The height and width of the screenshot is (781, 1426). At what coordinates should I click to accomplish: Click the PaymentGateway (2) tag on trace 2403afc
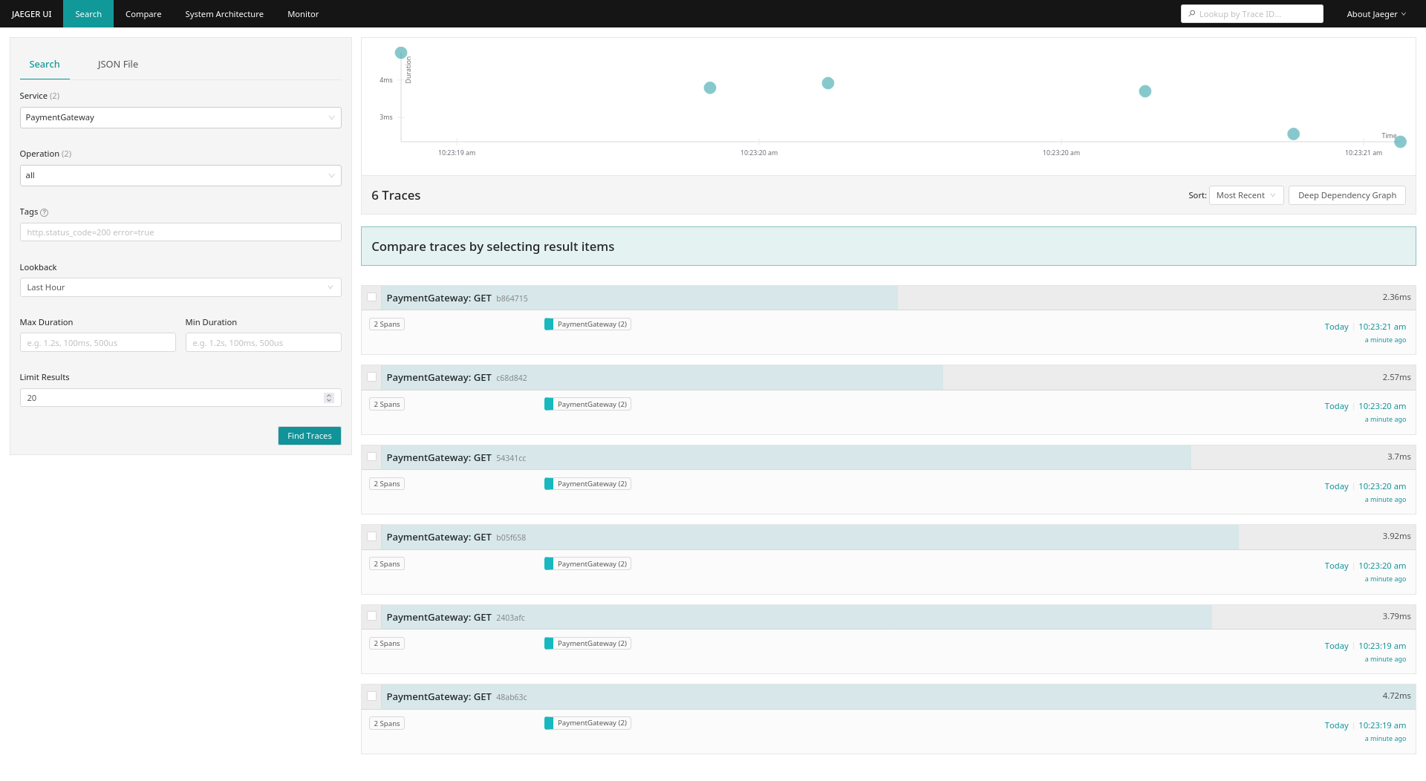click(587, 644)
